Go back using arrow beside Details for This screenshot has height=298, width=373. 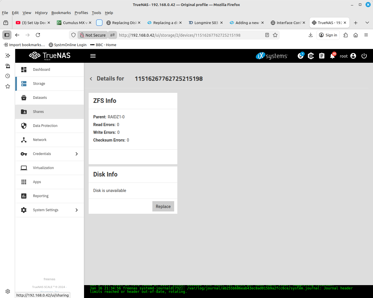[x=91, y=79]
